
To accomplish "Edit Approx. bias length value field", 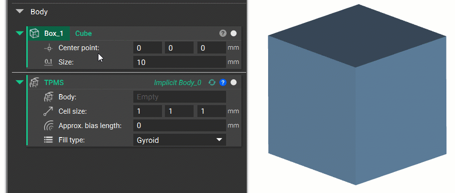I will [x=180, y=125].
